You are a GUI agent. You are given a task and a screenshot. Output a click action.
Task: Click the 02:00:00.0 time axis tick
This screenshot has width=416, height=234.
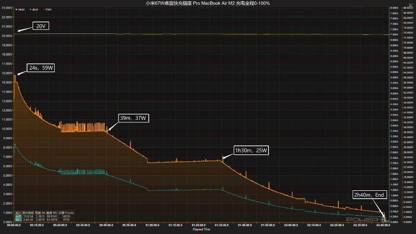coord(291,225)
